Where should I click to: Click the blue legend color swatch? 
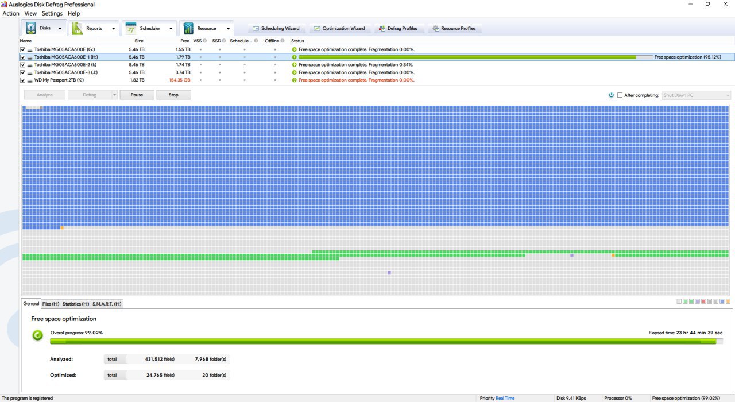pos(722,301)
